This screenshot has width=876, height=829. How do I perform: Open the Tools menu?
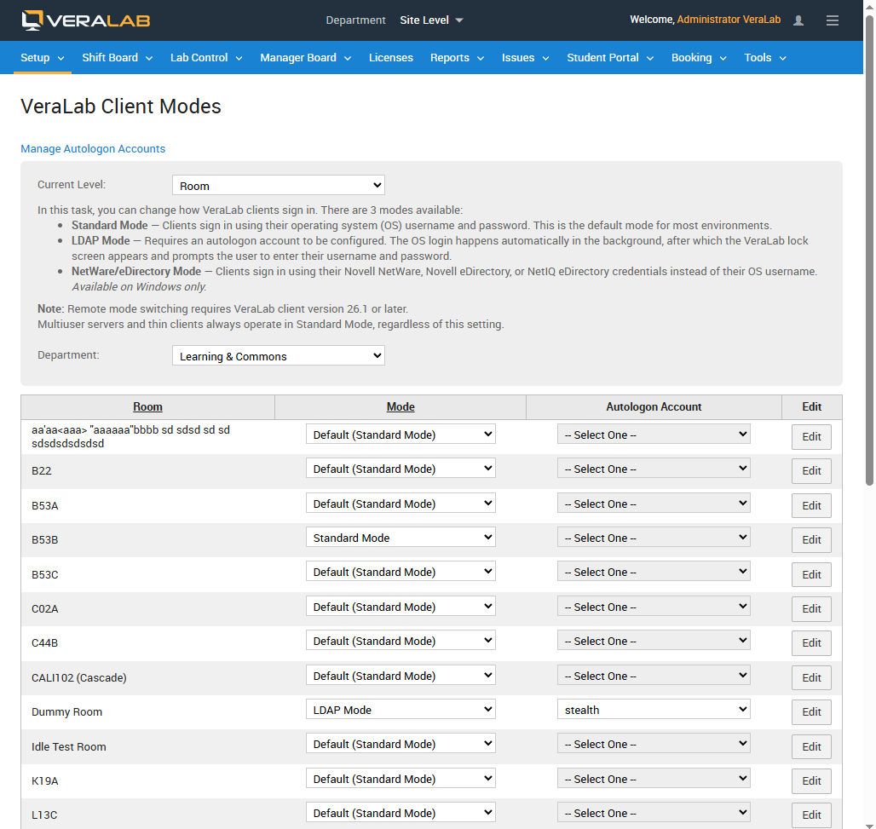[765, 58]
